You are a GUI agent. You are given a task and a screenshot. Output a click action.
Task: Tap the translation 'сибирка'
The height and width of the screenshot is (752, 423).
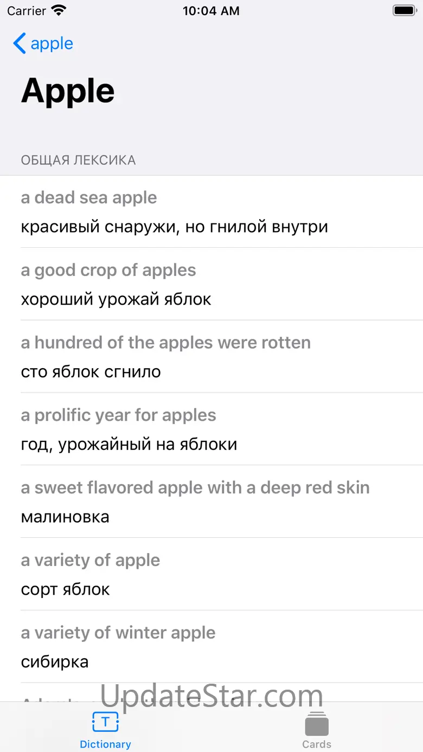point(55,661)
